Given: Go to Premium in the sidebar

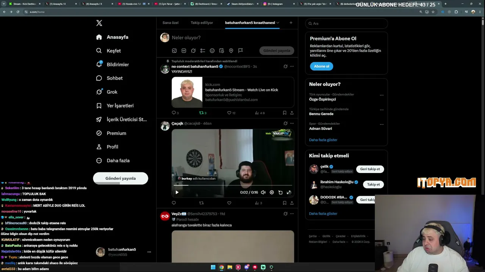Looking at the screenshot, I should tap(111, 133).
